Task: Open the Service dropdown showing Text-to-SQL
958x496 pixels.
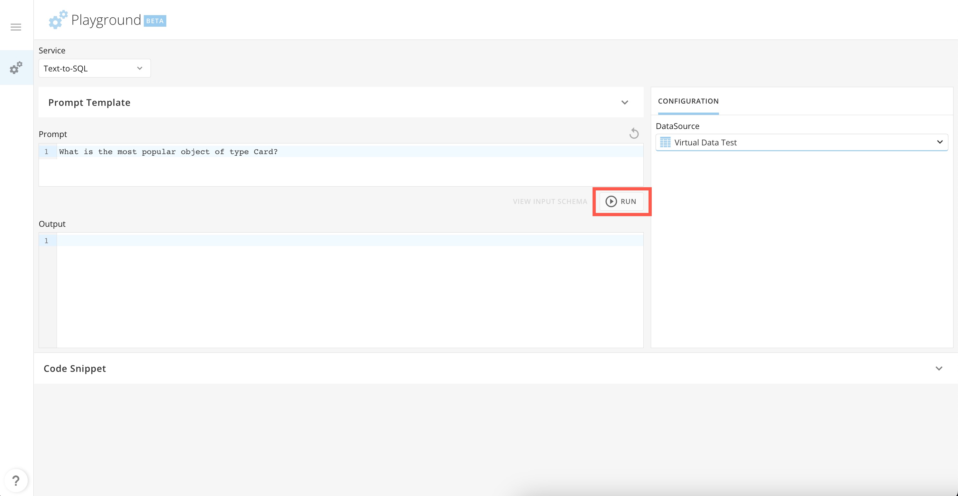Action: click(x=95, y=68)
